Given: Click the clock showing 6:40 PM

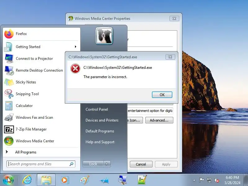Looking at the screenshot, I should pyautogui.click(x=232, y=180).
